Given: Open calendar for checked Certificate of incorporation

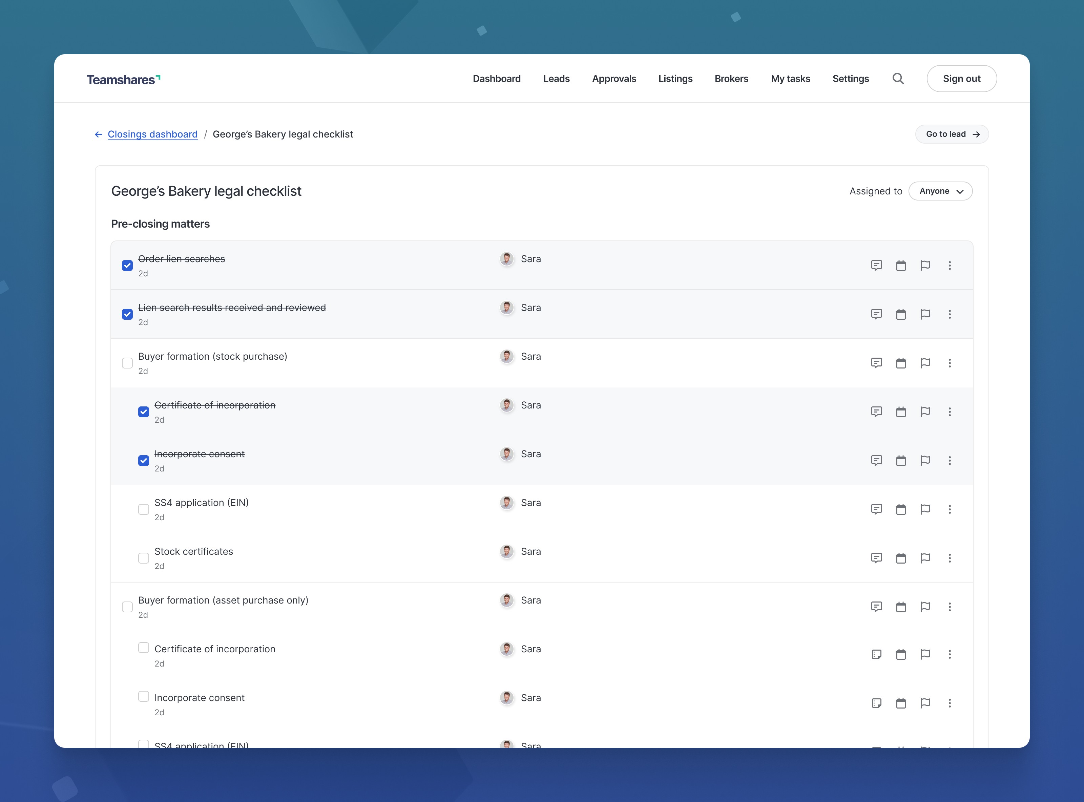Looking at the screenshot, I should click(901, 412).
